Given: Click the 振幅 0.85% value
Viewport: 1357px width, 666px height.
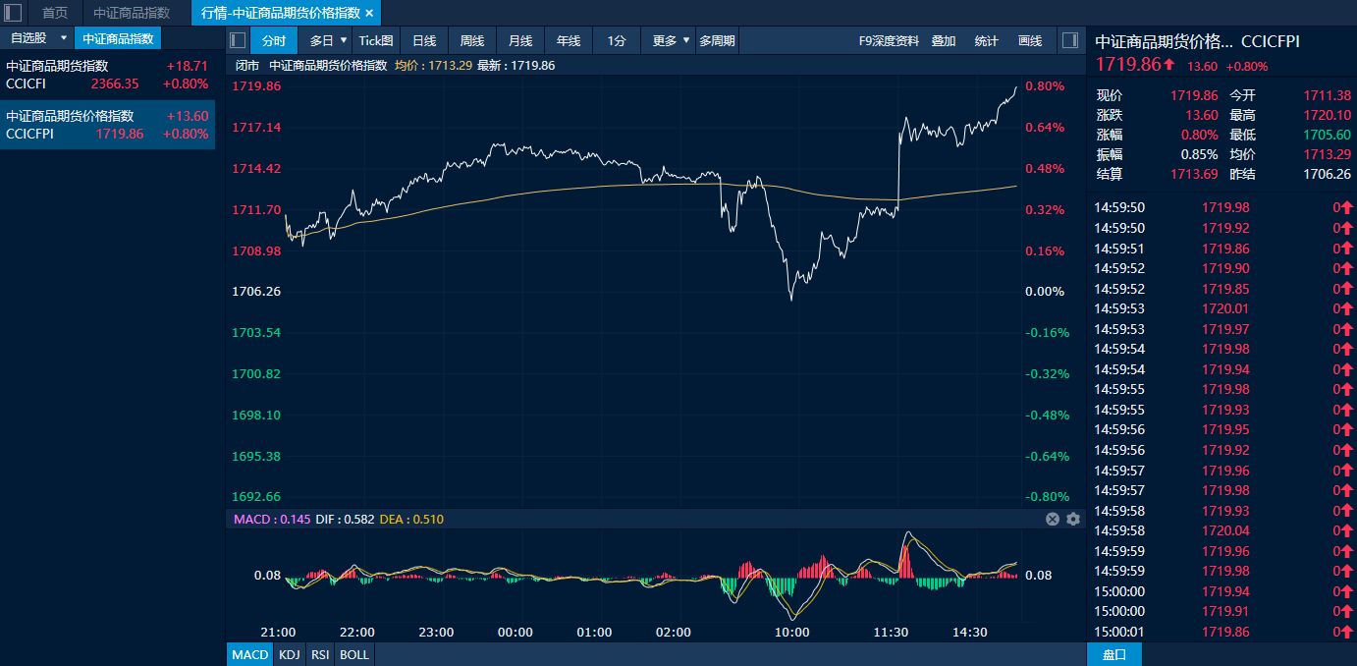Looking at the screenshot, I should pos(1199,154).
